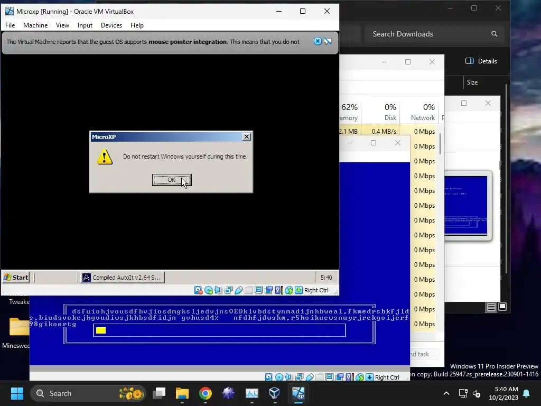Click CPU virtualization icon in Microxp status bar
The height and width of the screenshot is (406, 541).
point(278,290)
